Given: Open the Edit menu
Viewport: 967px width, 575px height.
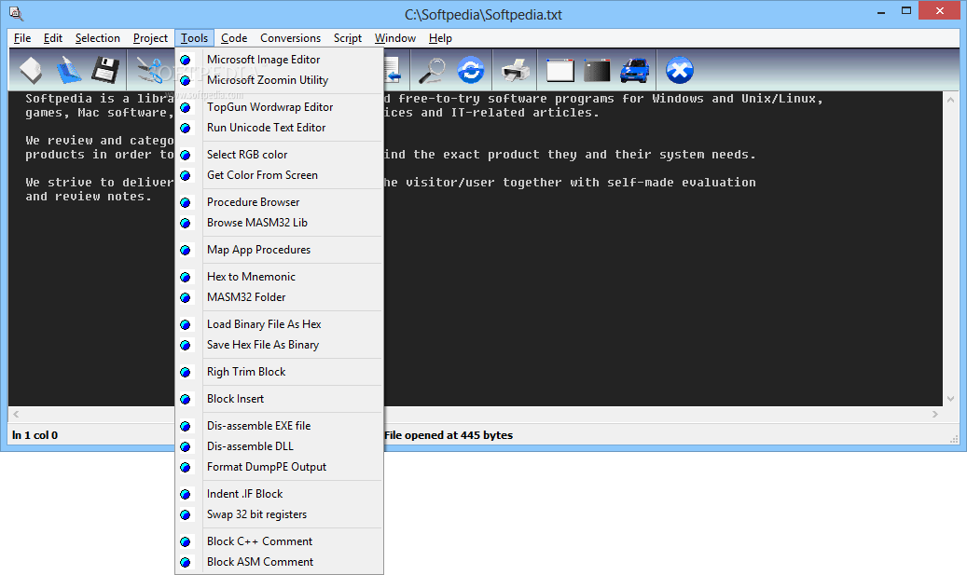Looking at the screenshot, I should pyautogui.click(x=53, y=38).
